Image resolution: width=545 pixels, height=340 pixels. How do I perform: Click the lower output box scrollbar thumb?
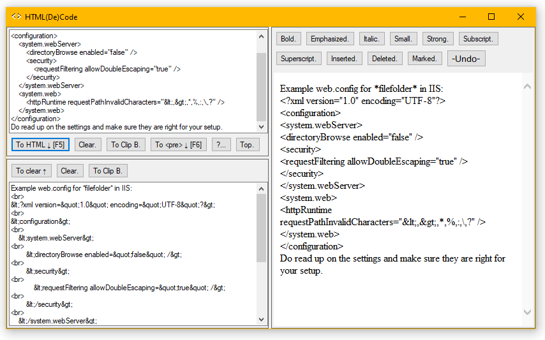click(x=262, y=228)
